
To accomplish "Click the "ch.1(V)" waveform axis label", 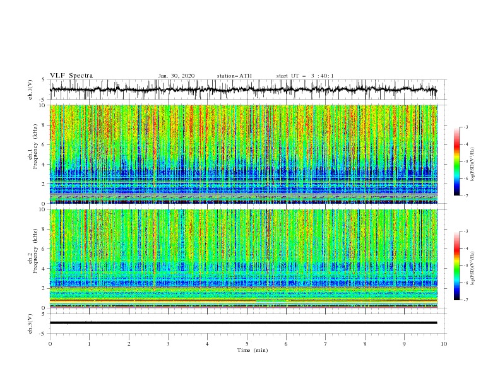I will pos(30,90).
